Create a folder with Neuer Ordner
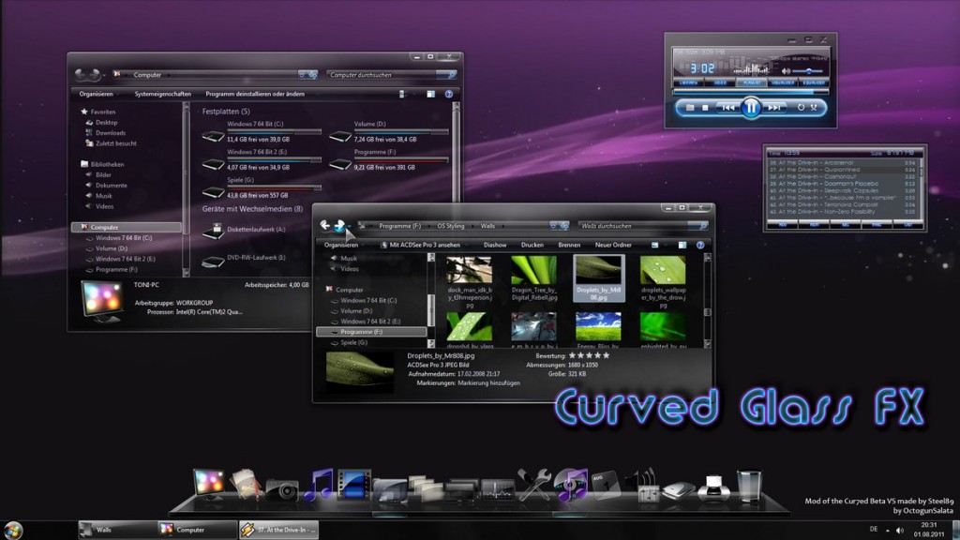The width and height of the screenshot is (960, 540). tap(613, 245)
